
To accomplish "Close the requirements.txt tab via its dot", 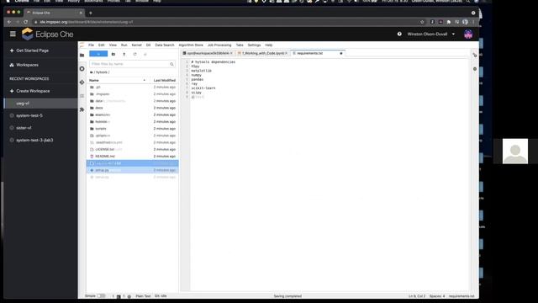I will [340, 53].
